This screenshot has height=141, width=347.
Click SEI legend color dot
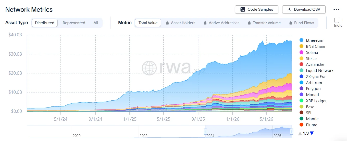[x=301, y=113]
